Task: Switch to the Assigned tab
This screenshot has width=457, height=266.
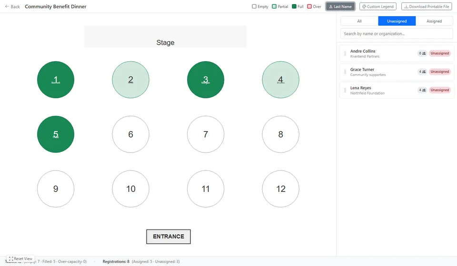Action: [x=434, y=21]
